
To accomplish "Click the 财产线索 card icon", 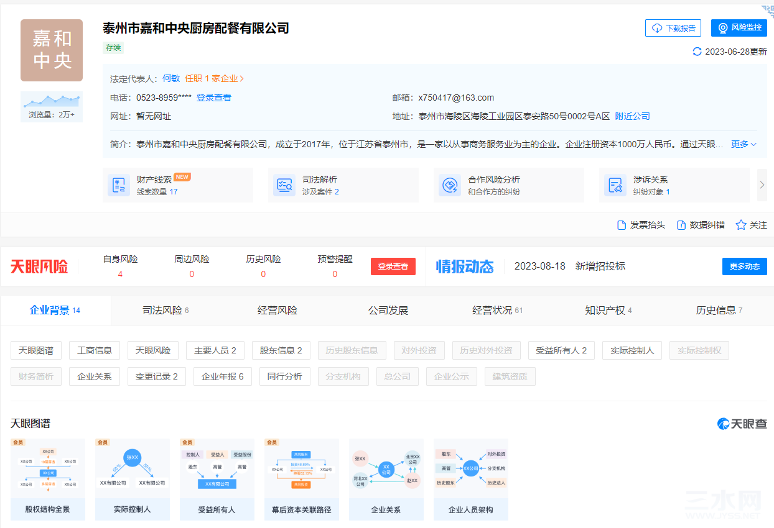I will click(119, 185).
